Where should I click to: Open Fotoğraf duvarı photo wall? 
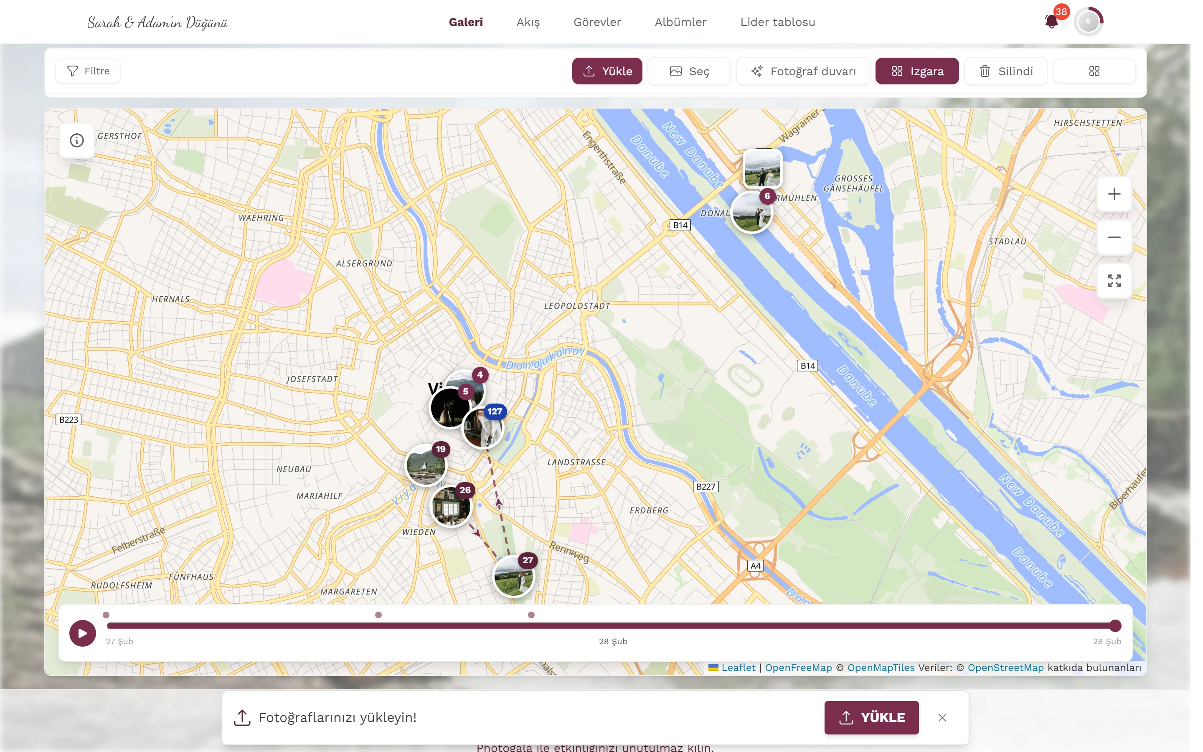[803, 71]
